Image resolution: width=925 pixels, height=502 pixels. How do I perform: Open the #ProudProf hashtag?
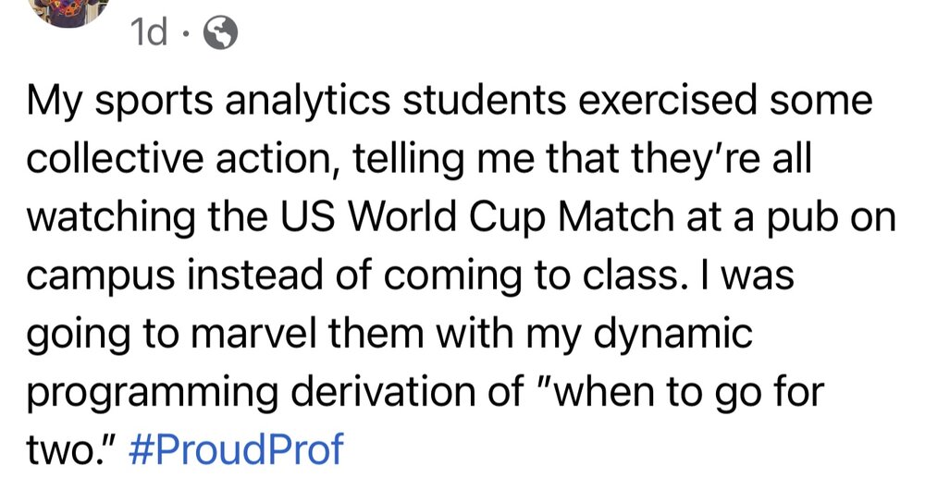coord(244,450)
